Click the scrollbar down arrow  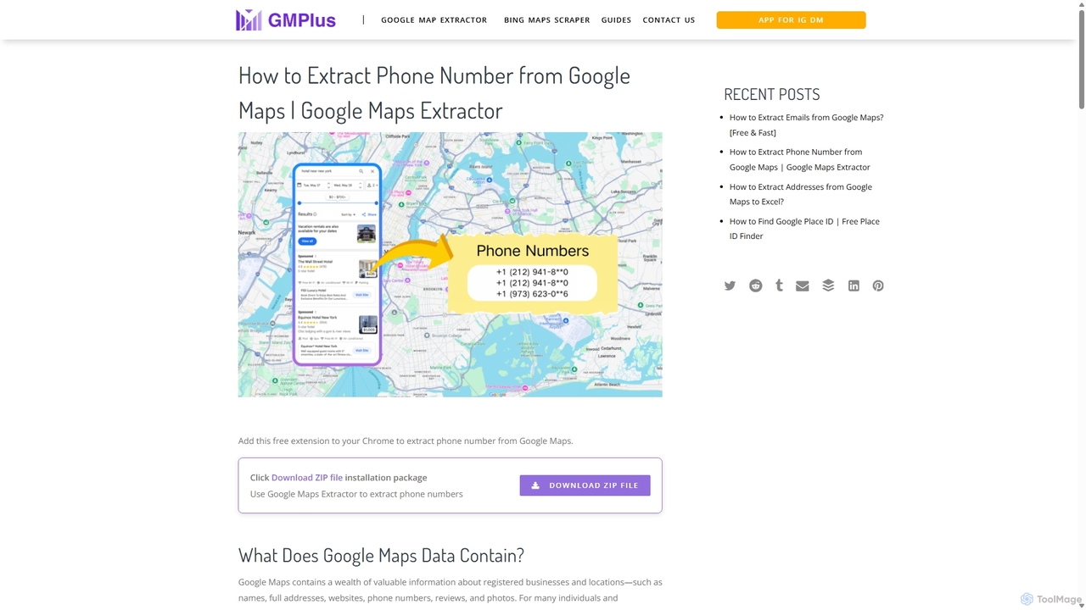[1081, 605]
